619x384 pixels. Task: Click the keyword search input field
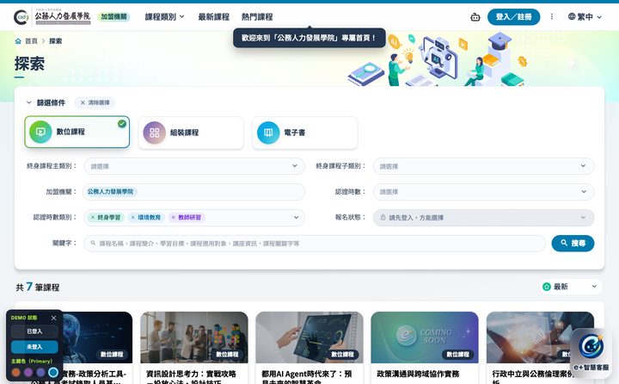pos(315,243)
